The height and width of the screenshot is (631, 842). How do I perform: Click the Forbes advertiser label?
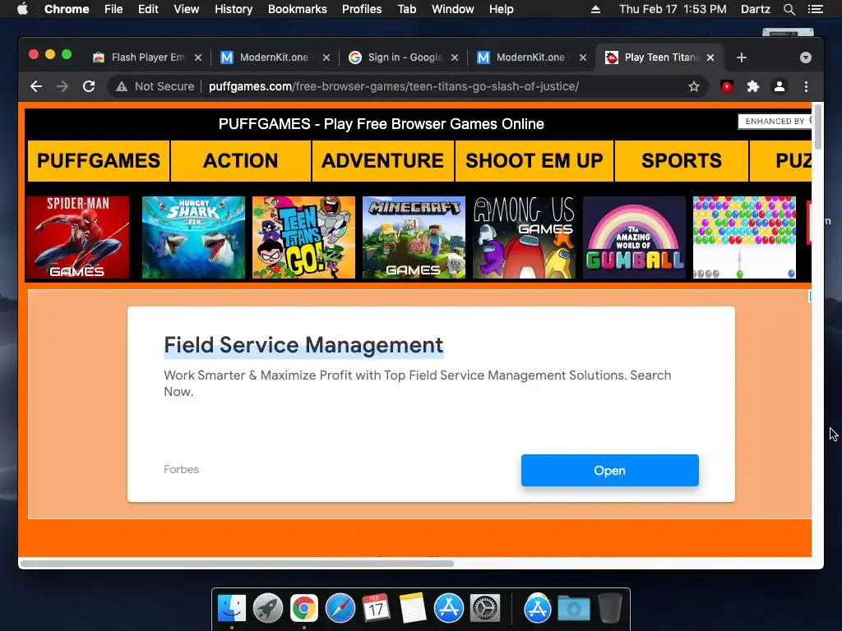(x=182, y=469)
